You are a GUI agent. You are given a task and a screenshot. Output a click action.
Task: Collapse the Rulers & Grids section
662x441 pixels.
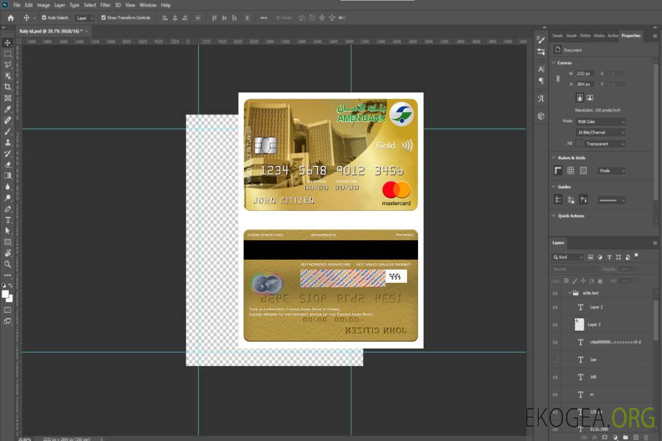coord(554,157)
